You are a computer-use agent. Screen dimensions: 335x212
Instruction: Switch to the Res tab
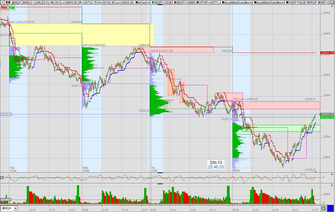click(x=4, y=7)
